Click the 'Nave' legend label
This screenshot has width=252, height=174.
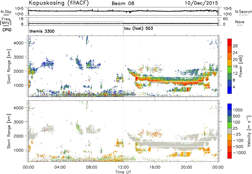point(240,22)
